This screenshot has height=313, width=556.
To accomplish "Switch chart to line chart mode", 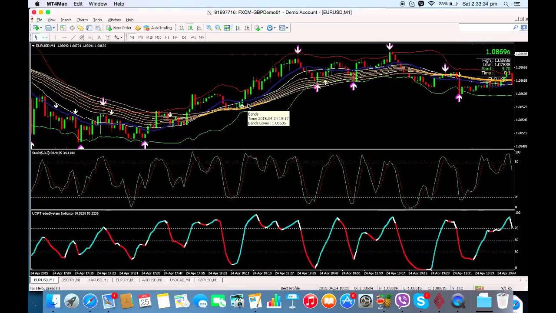I will [199, 28].
